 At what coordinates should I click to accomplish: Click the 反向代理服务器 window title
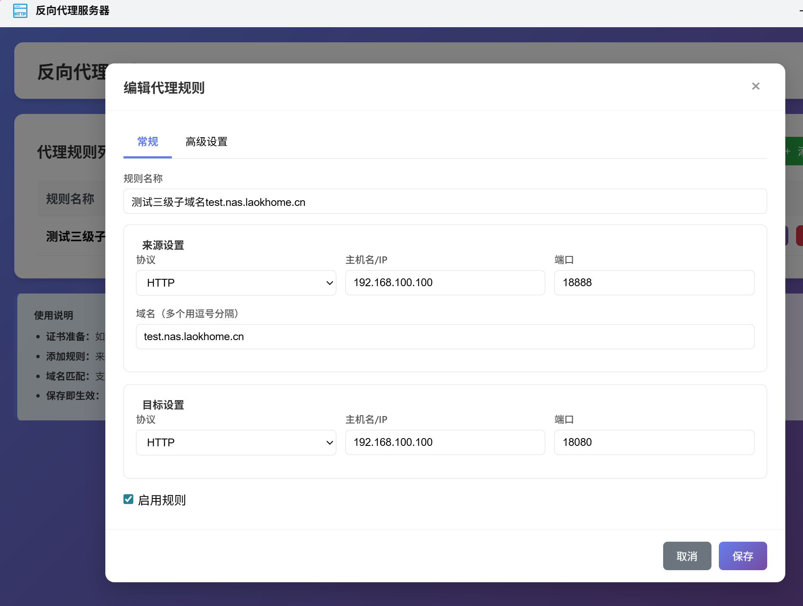tap(73, 10)
